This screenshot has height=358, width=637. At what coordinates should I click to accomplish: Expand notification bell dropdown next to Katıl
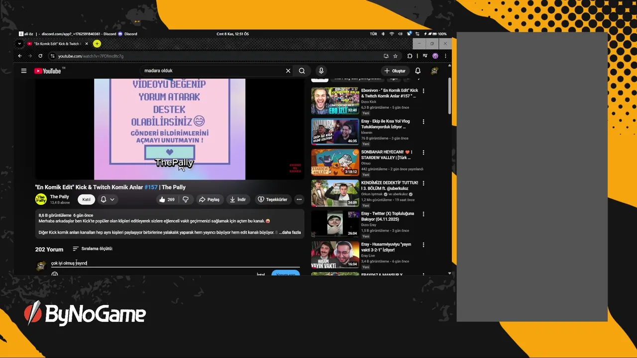[x=107, y=199]
